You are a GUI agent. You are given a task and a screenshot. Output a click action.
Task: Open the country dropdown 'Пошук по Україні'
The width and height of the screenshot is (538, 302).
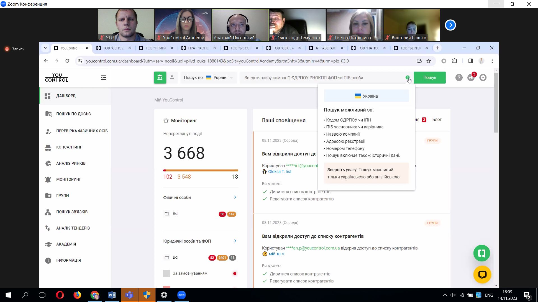coord(208,77)
